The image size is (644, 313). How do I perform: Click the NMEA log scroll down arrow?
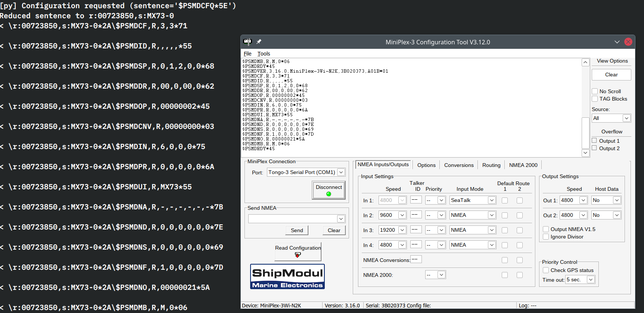pyautogui.click(x=585, y=152)
